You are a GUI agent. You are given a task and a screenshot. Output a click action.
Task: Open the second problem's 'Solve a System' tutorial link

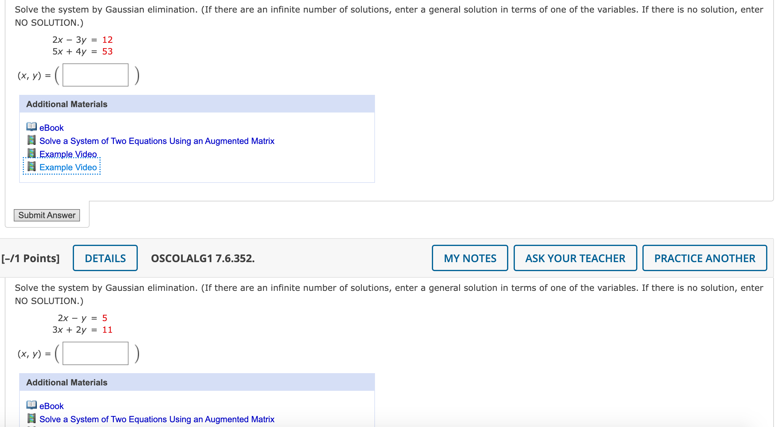click(157, 419)
